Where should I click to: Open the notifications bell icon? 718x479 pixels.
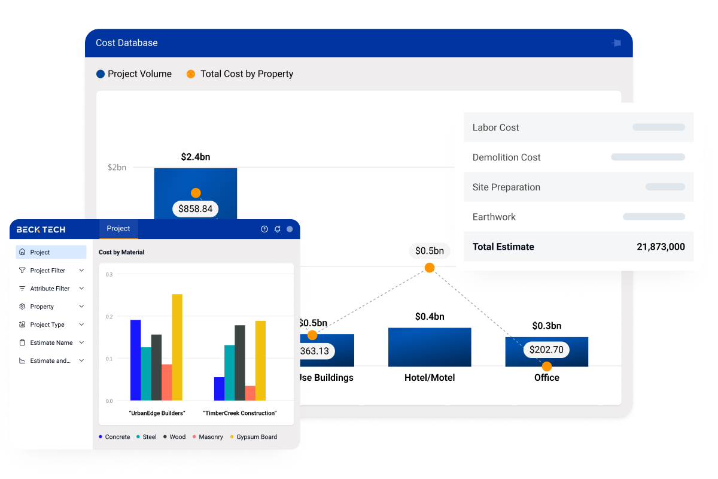click(278, 229)
